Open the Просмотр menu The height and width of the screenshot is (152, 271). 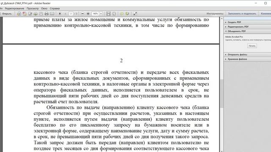click(33, 8)
